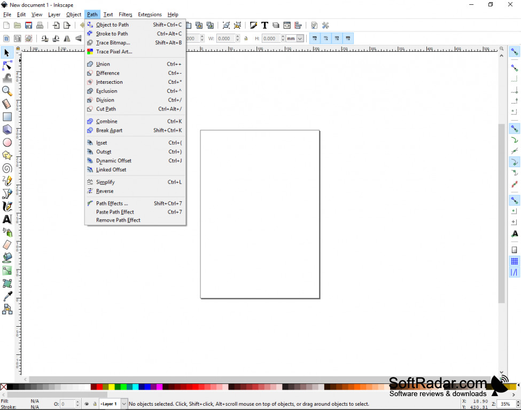Select the Bezier pen tool
The height and width of the screenshot is (410, 521).
tap(7, 194)
